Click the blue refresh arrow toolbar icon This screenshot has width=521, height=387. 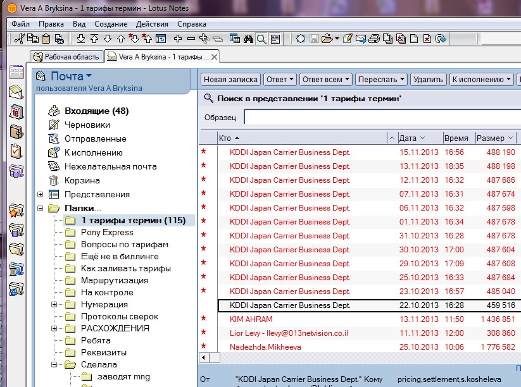[441, 39]
